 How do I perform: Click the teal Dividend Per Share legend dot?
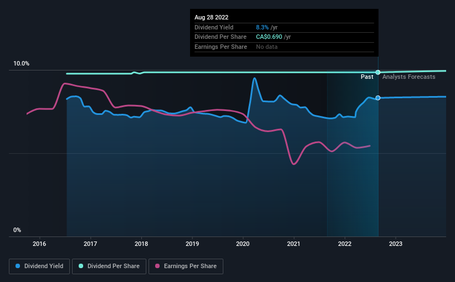[81, 266]
